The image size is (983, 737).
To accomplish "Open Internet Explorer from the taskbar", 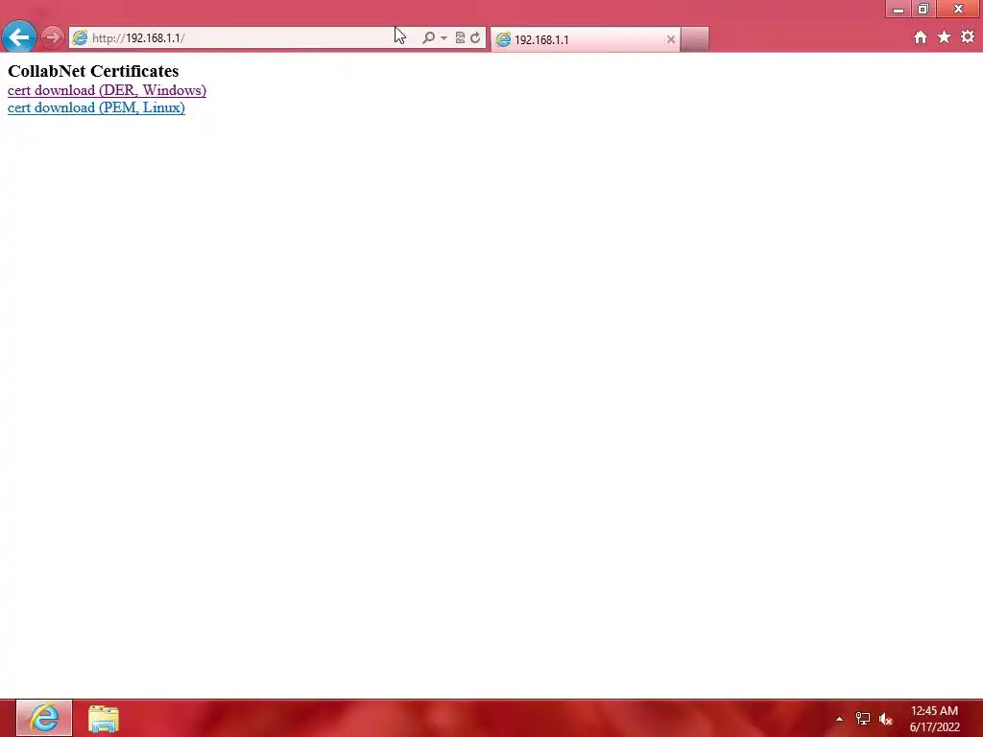I will (44, 718).
